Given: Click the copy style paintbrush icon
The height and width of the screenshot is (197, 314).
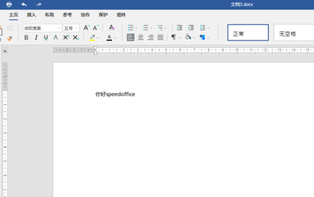Looking at the screenshot, I should coord(10,38).
